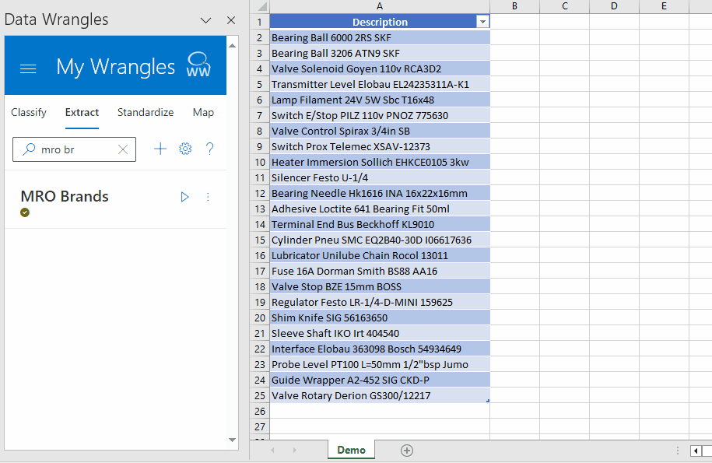Viewport: 712px width, 463px height.
Task: Select the Demo sheet tab
Action: point(352,450)
